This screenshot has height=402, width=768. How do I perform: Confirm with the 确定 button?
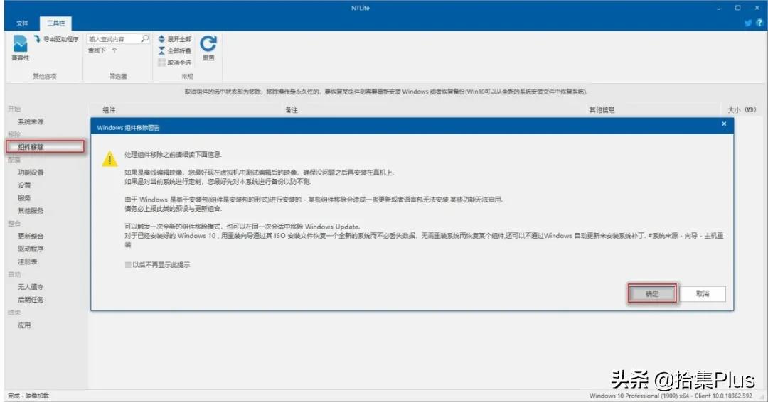[652, 294]
